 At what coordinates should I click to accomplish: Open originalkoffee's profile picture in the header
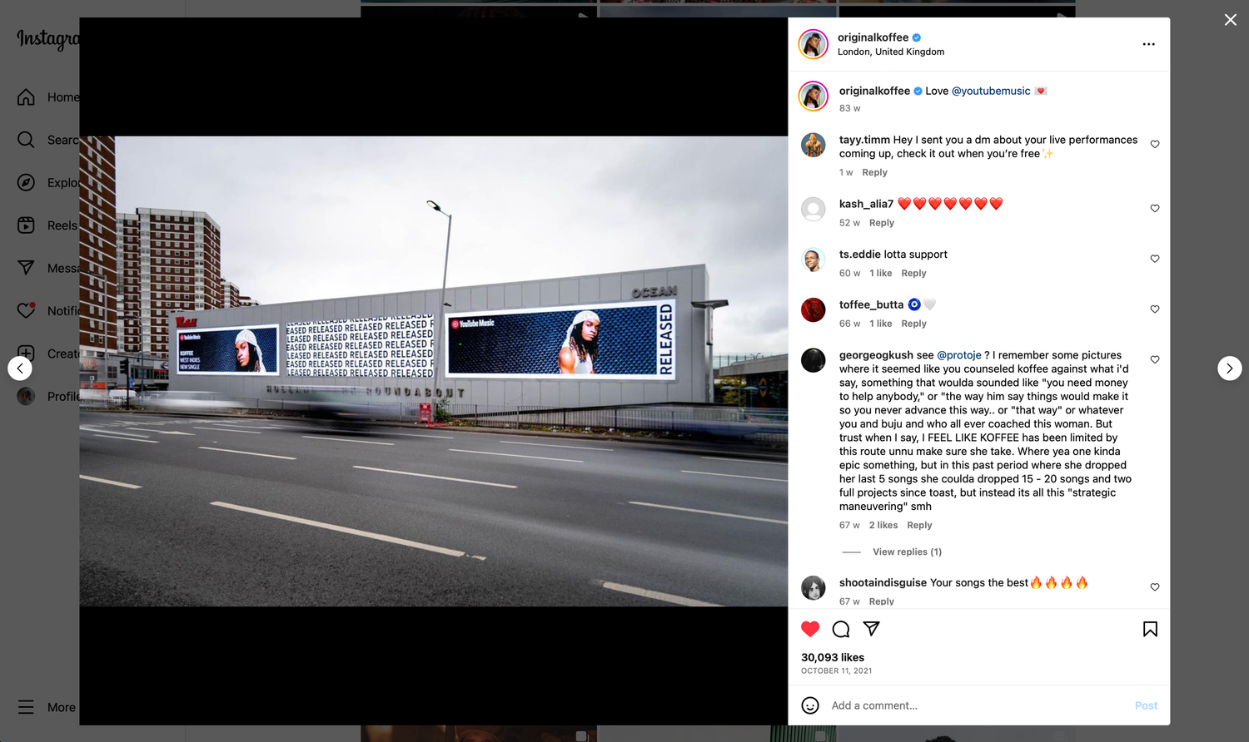(x=814, y=44)
